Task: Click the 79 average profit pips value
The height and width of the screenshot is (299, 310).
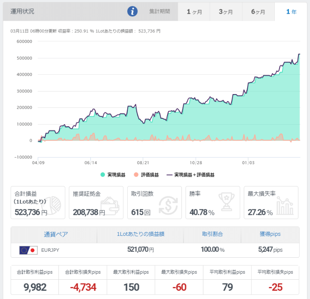Action: [x=227, y=287]
